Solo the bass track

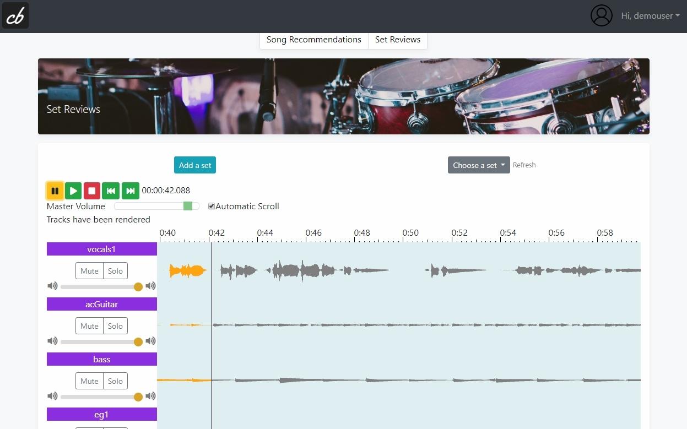point(115,381)
